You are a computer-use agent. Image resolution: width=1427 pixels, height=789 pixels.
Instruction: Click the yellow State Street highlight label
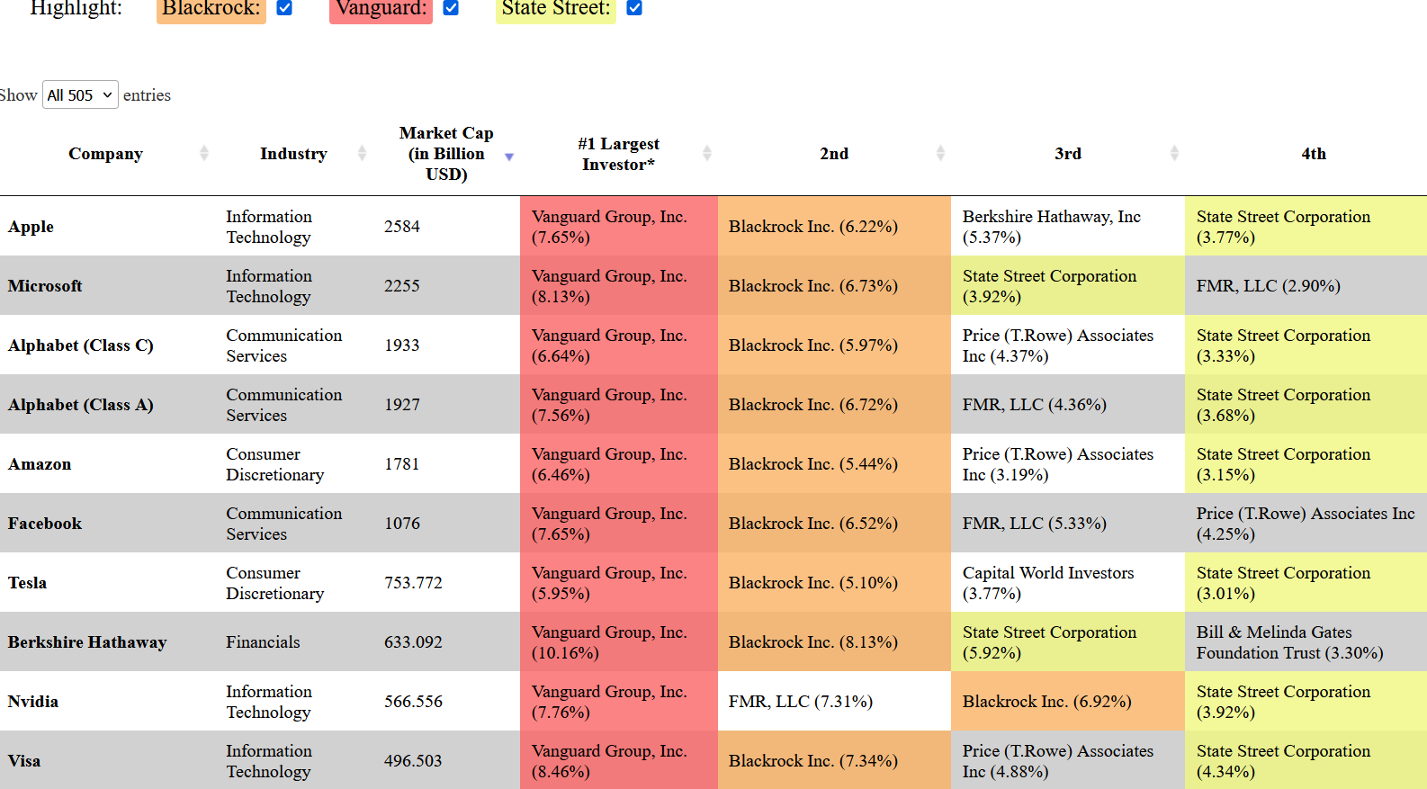tap(556, 9)
